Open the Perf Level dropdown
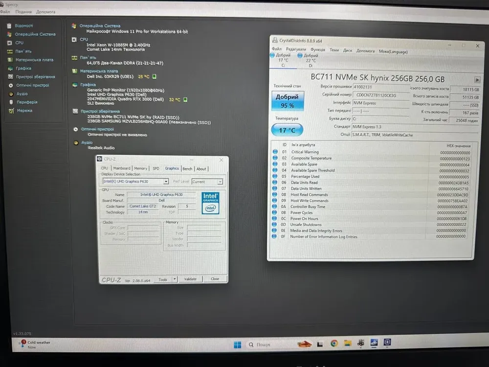The height and width of the screenshot is (367, 489). point(220,182)
